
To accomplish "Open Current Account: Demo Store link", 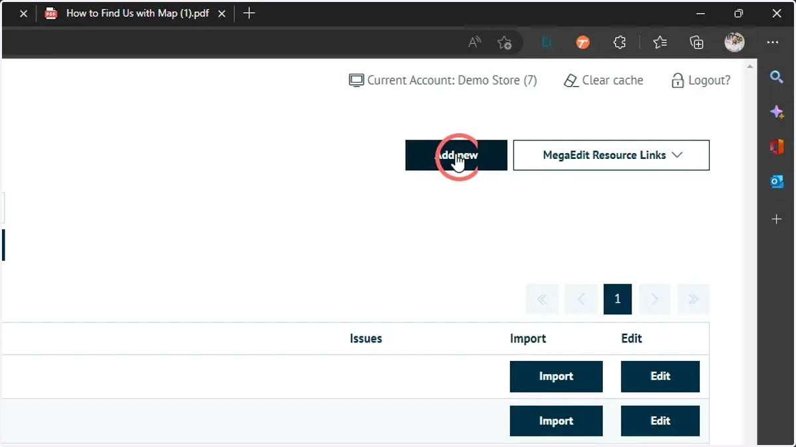I will tap(443, 80).
